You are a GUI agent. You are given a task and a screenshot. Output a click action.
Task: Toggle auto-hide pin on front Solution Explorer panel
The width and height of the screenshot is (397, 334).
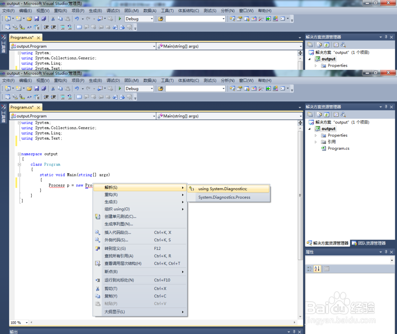point(386,107)
